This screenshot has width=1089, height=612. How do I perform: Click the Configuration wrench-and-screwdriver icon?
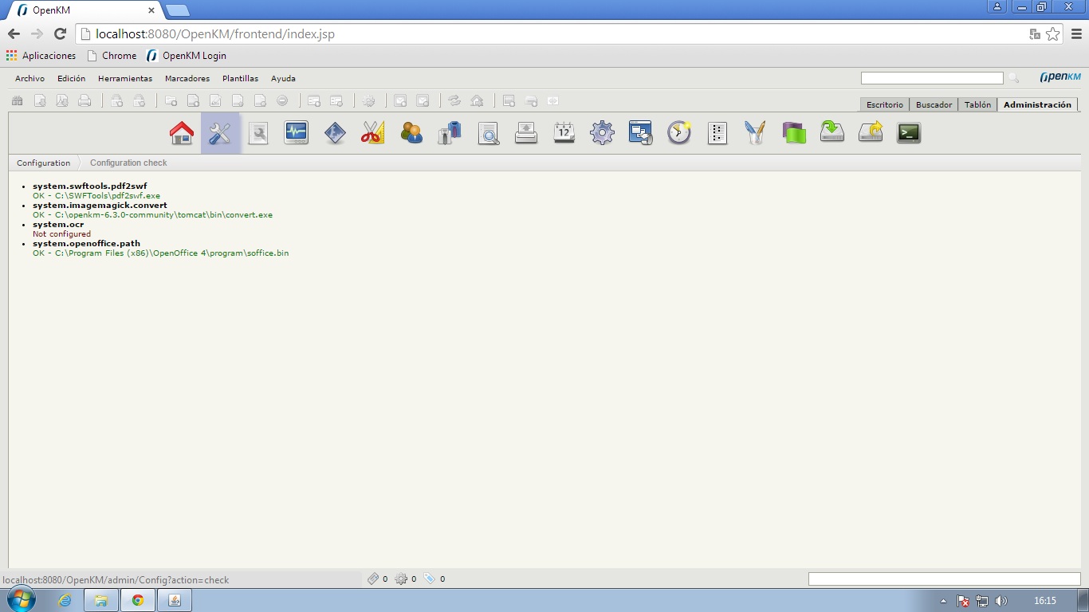220,132
